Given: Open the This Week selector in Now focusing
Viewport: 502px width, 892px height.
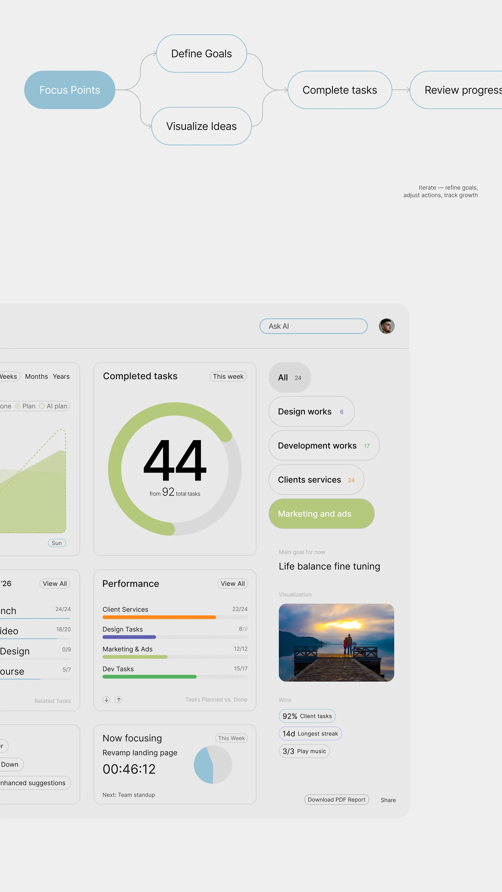Looking at the screenshot, I should (231, 738).
